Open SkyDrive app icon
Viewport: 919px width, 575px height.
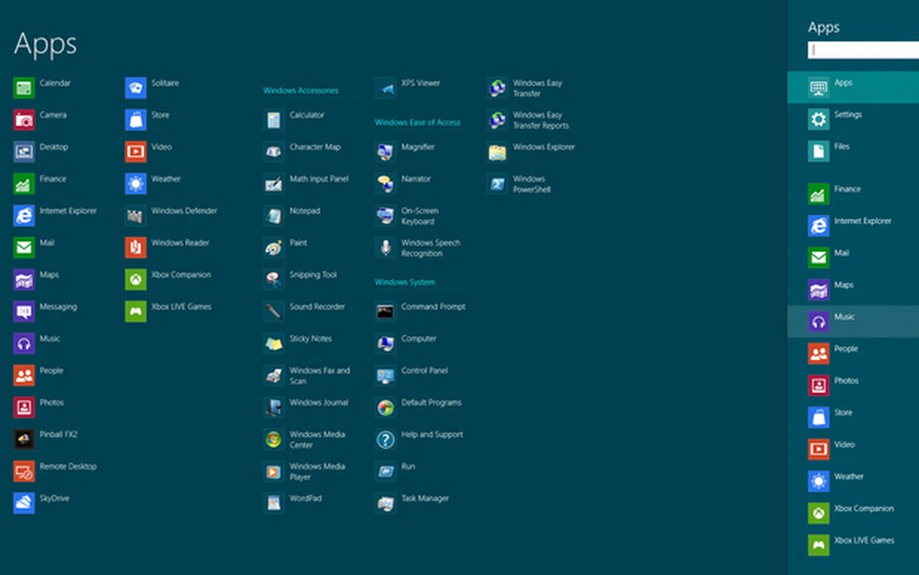point(24,503)
